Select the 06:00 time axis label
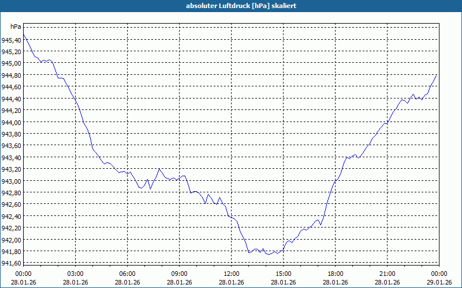Screen dimensions: 462x288 point(127,274)
